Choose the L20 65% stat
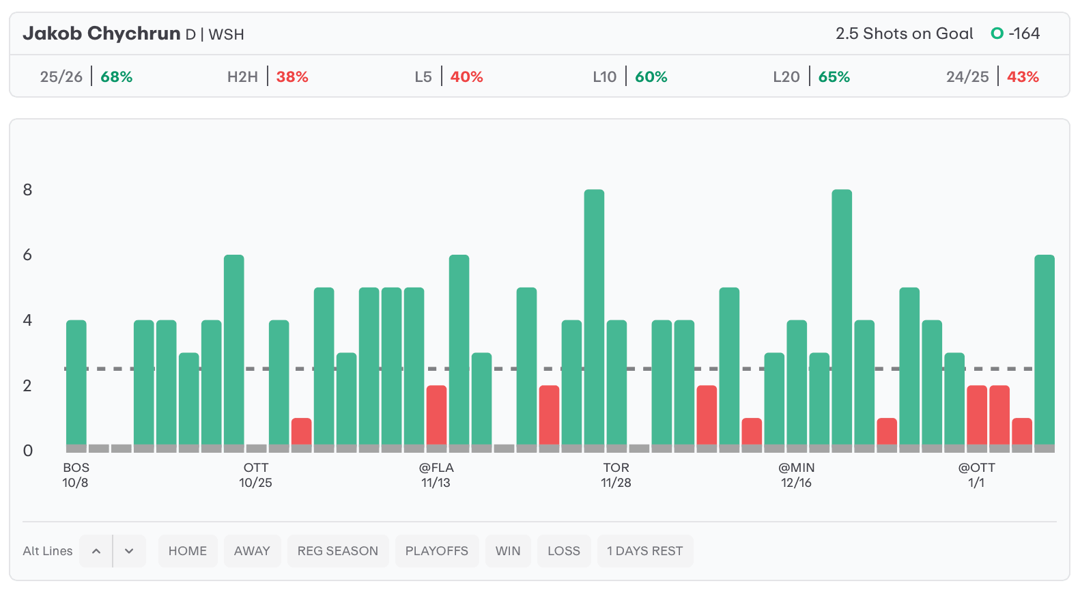Screen dimensions: 1080x590 tap(811, 76)
